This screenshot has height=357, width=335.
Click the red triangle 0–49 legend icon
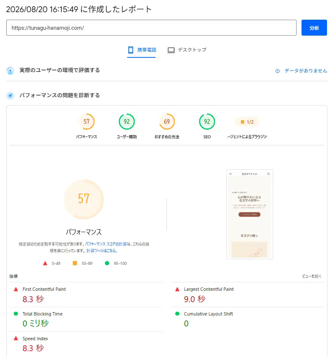45,264
